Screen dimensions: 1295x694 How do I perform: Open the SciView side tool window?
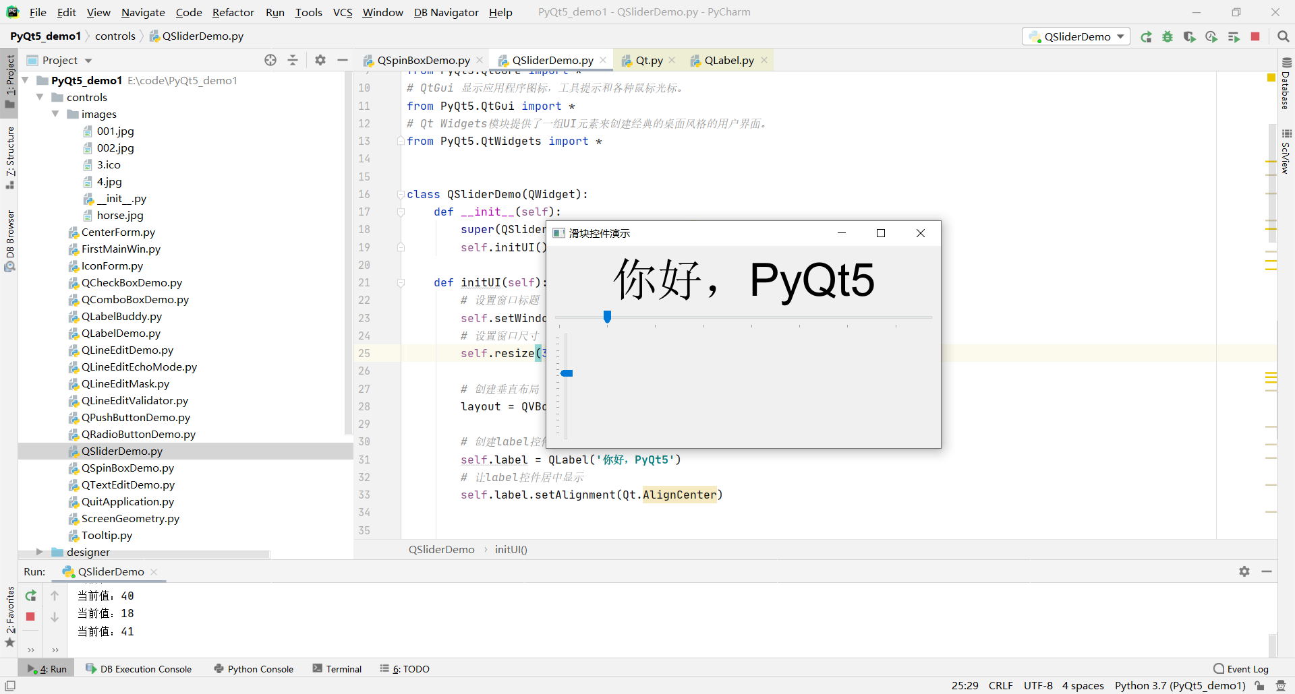tap(1286, 151)
